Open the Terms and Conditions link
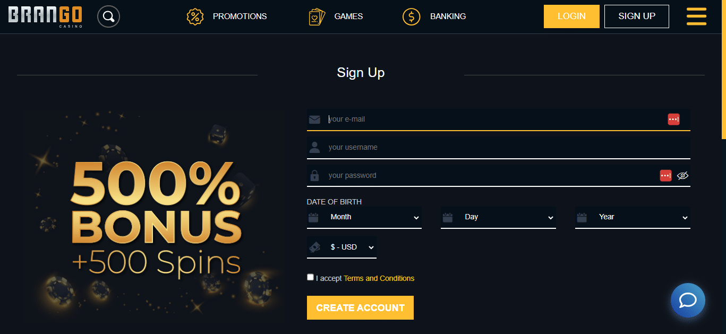The image size is (726, 334). tap(379, 278)
